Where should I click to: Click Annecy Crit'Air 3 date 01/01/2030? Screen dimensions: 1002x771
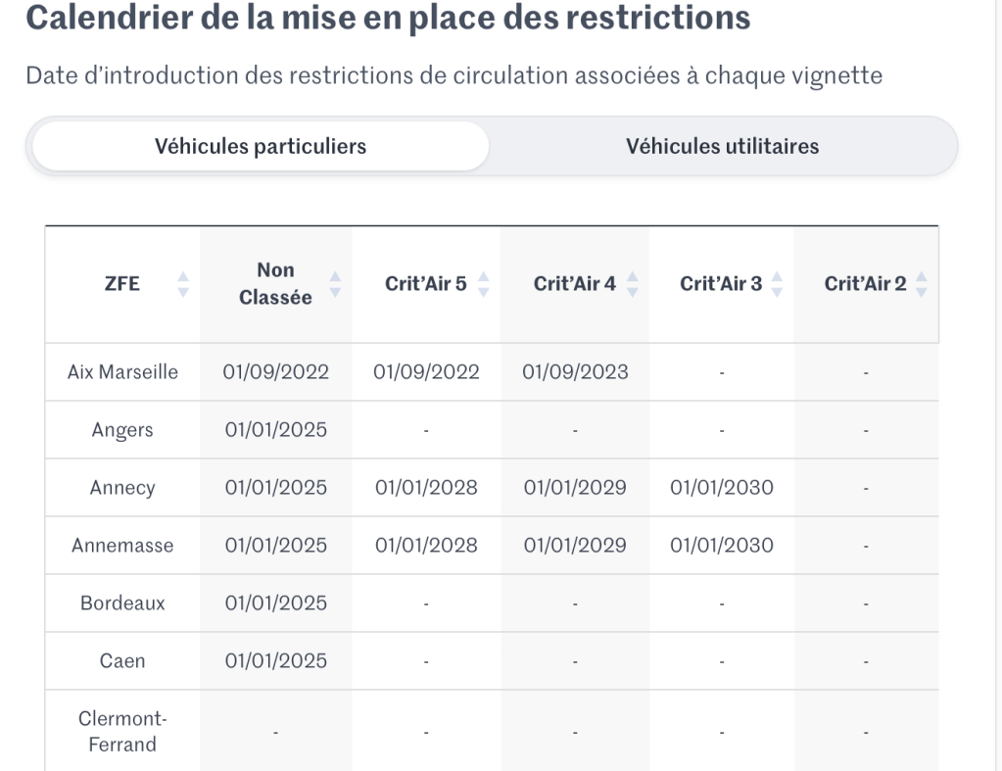pyautogui.click(x=721, y=488)
